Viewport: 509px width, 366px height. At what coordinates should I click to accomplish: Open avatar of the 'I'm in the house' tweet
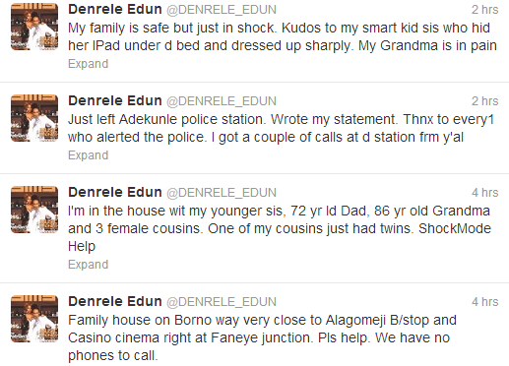point(34,210)
